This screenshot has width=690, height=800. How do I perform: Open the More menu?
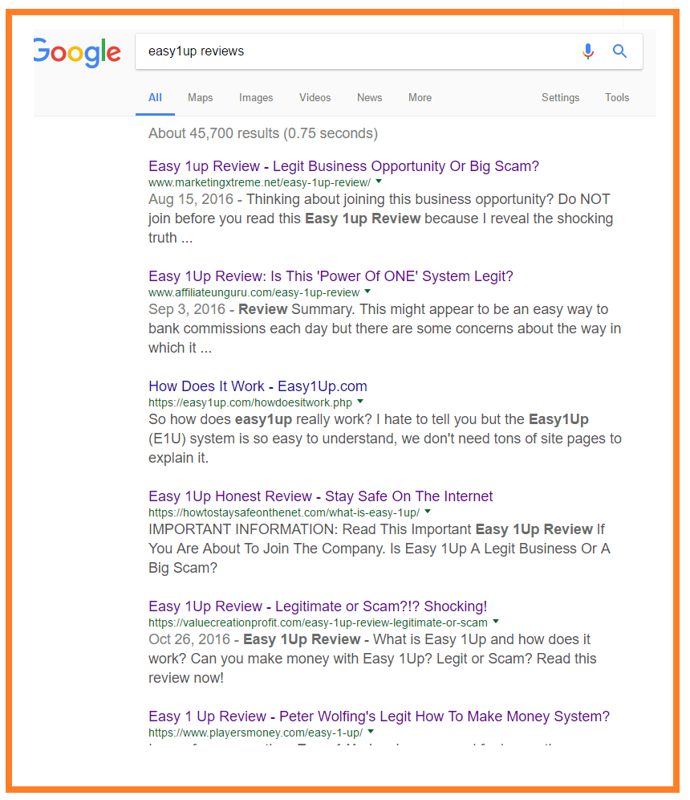click(x=420, y=97)
